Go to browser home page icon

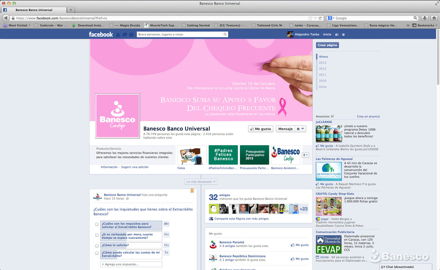tap(434, 18)
